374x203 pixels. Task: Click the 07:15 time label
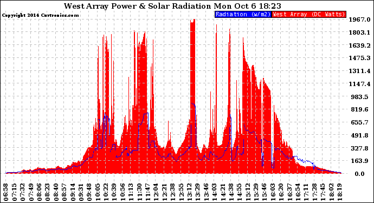[x=15, y=192]
